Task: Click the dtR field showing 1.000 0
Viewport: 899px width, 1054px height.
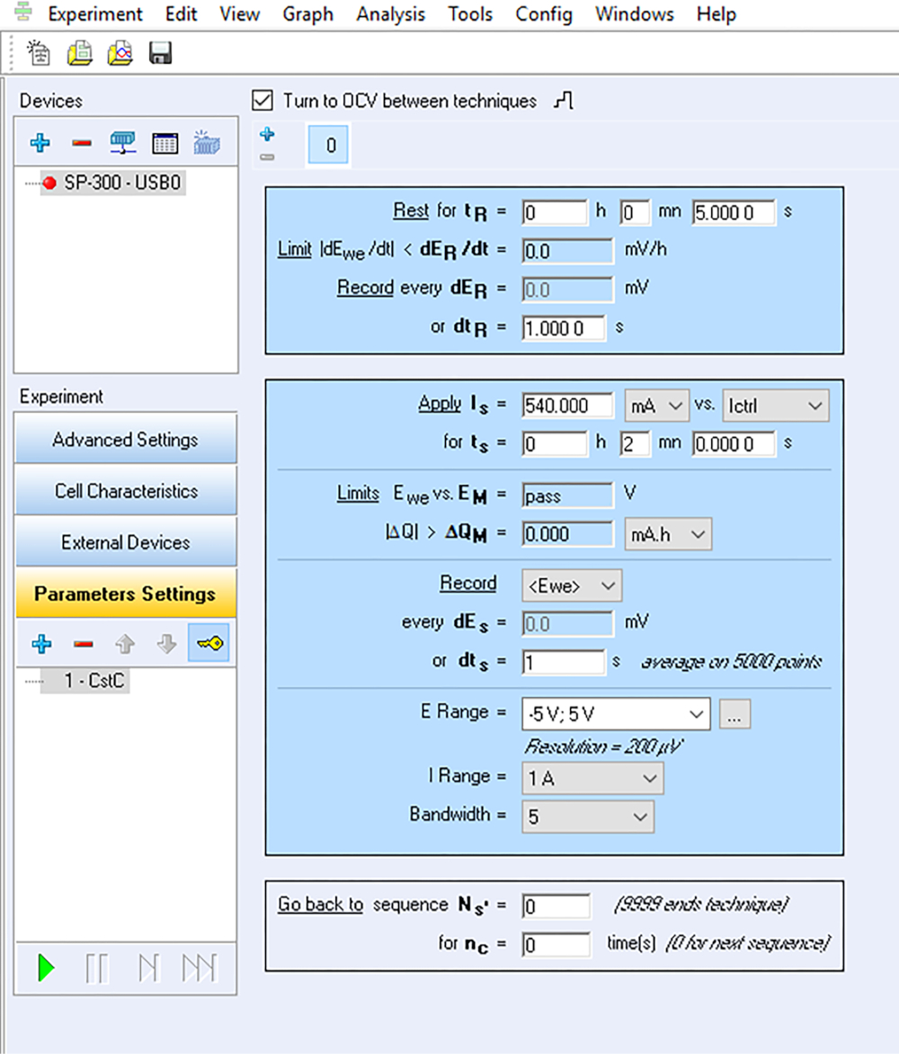Action: coord(564,329)
